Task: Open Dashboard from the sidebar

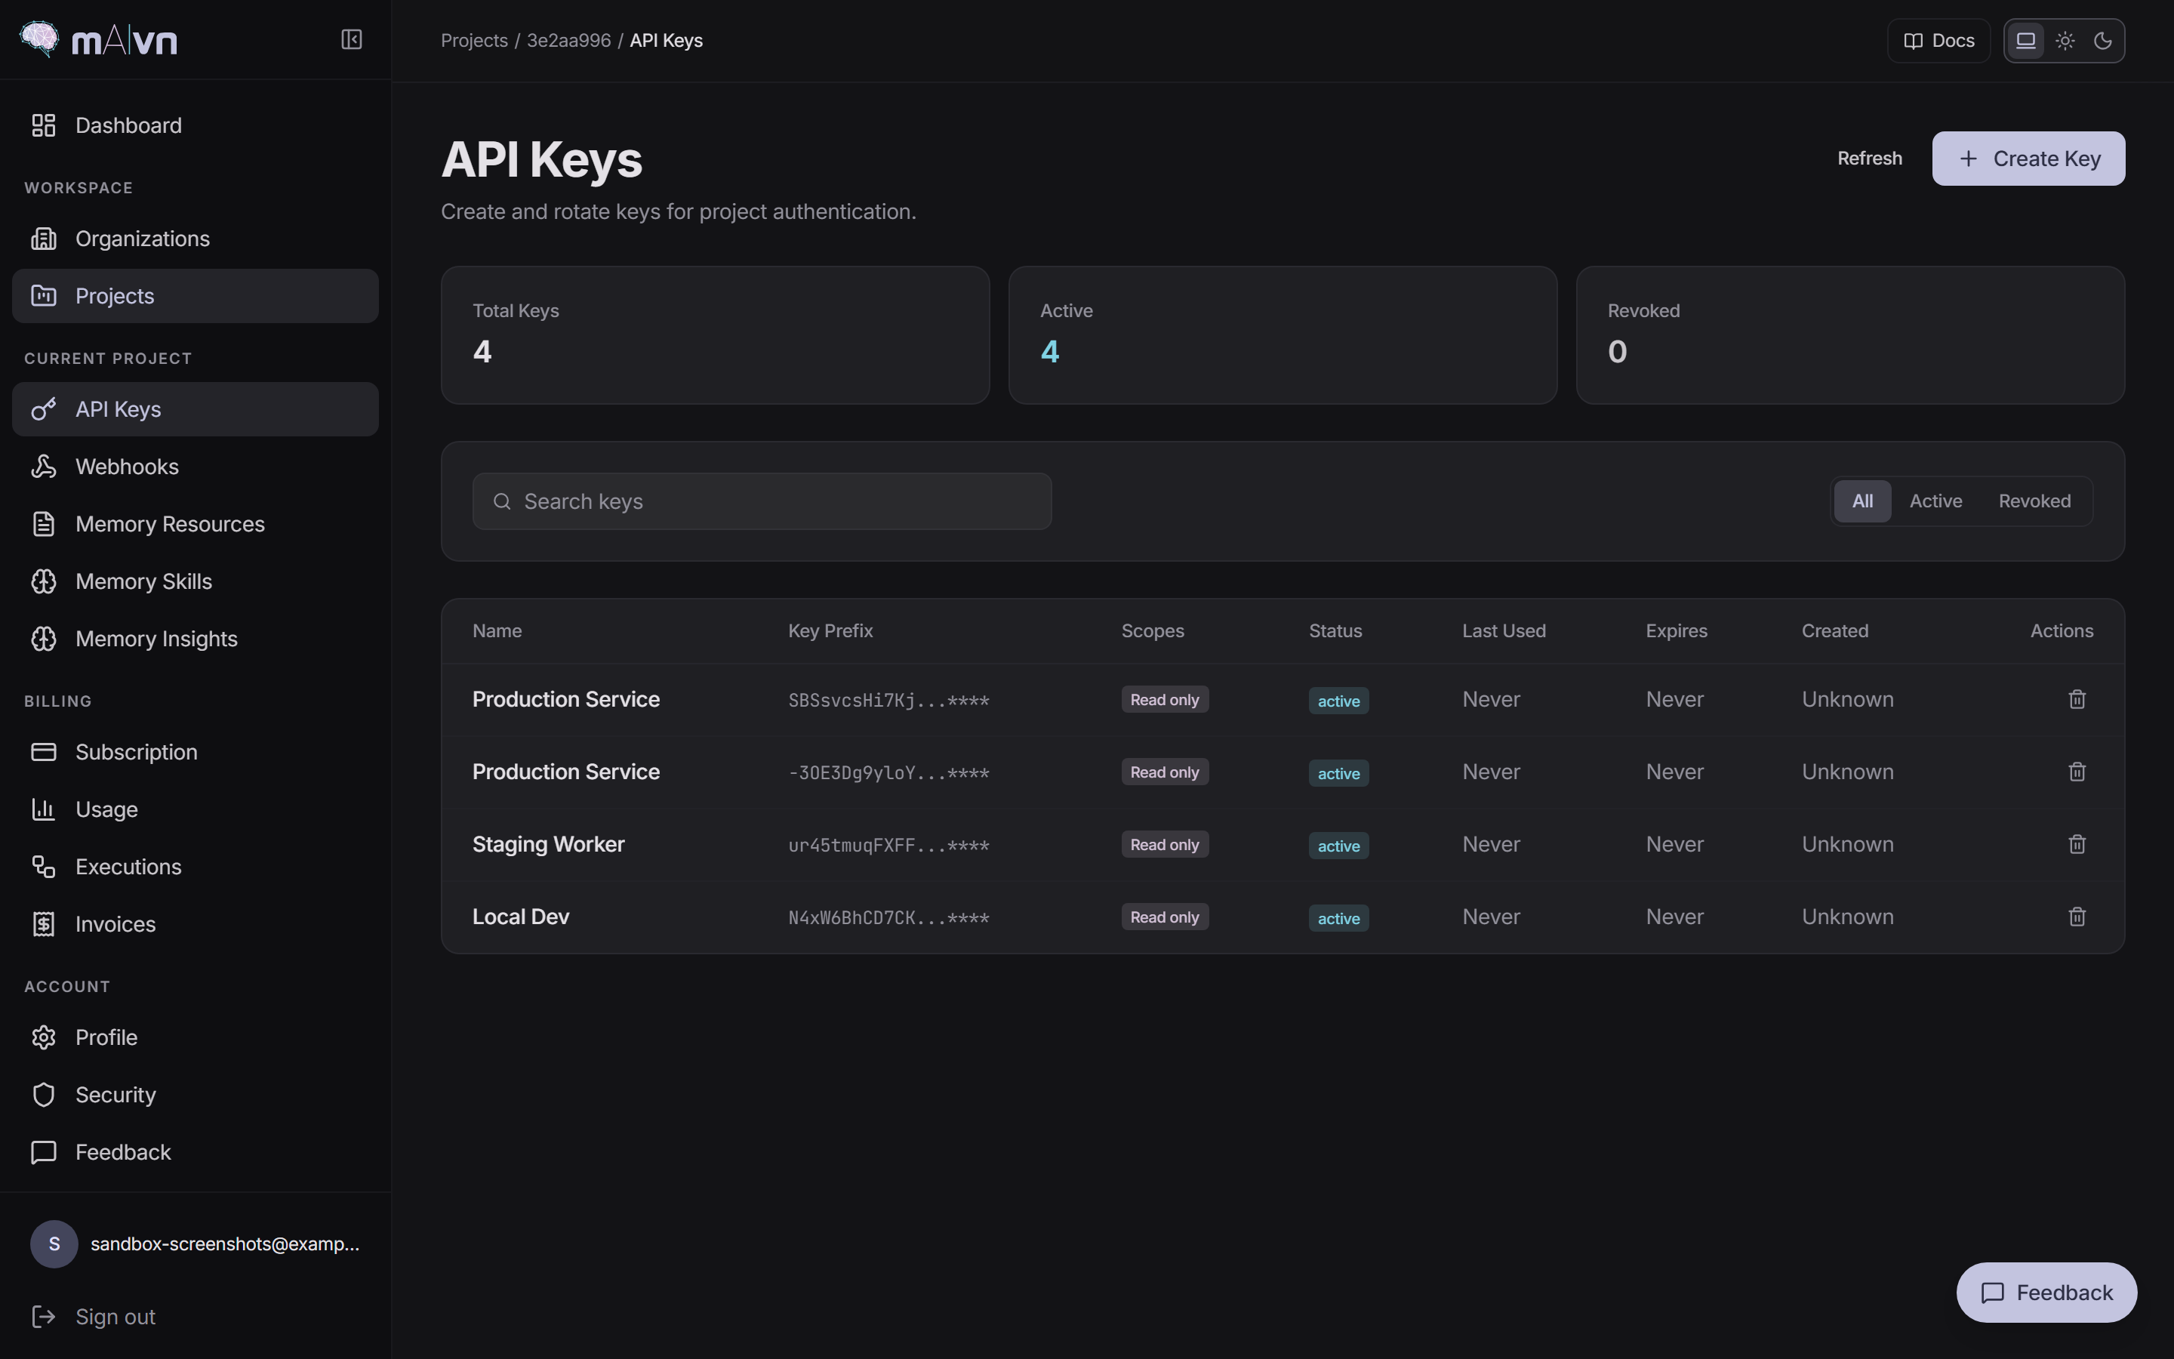Action: (x=195, y=125)
